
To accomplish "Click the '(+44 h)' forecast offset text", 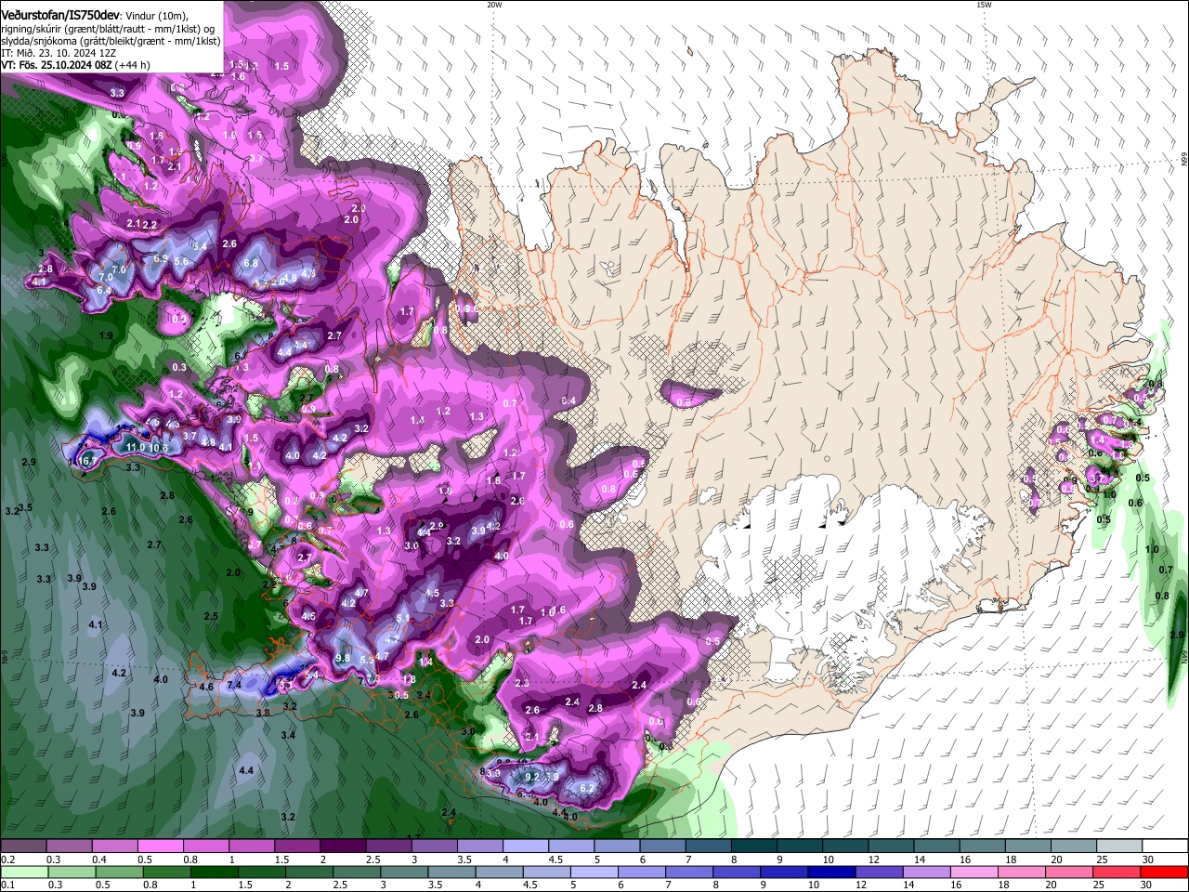I will pyautogui.click(x=133, y=65).
